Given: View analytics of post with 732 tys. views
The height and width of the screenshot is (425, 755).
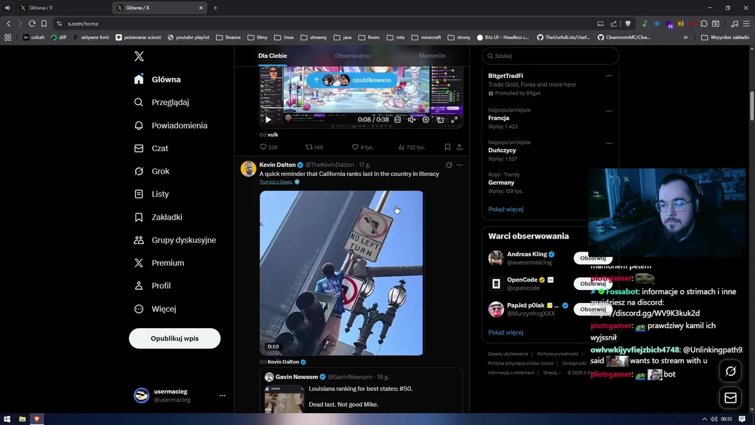Looking at the screenshot, I should tap(411, 147).
